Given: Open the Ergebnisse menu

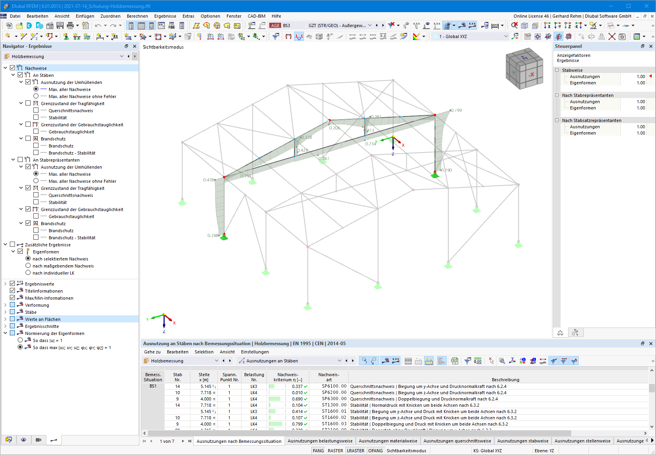Looking at the screenshot, I should tap(165, 16).
